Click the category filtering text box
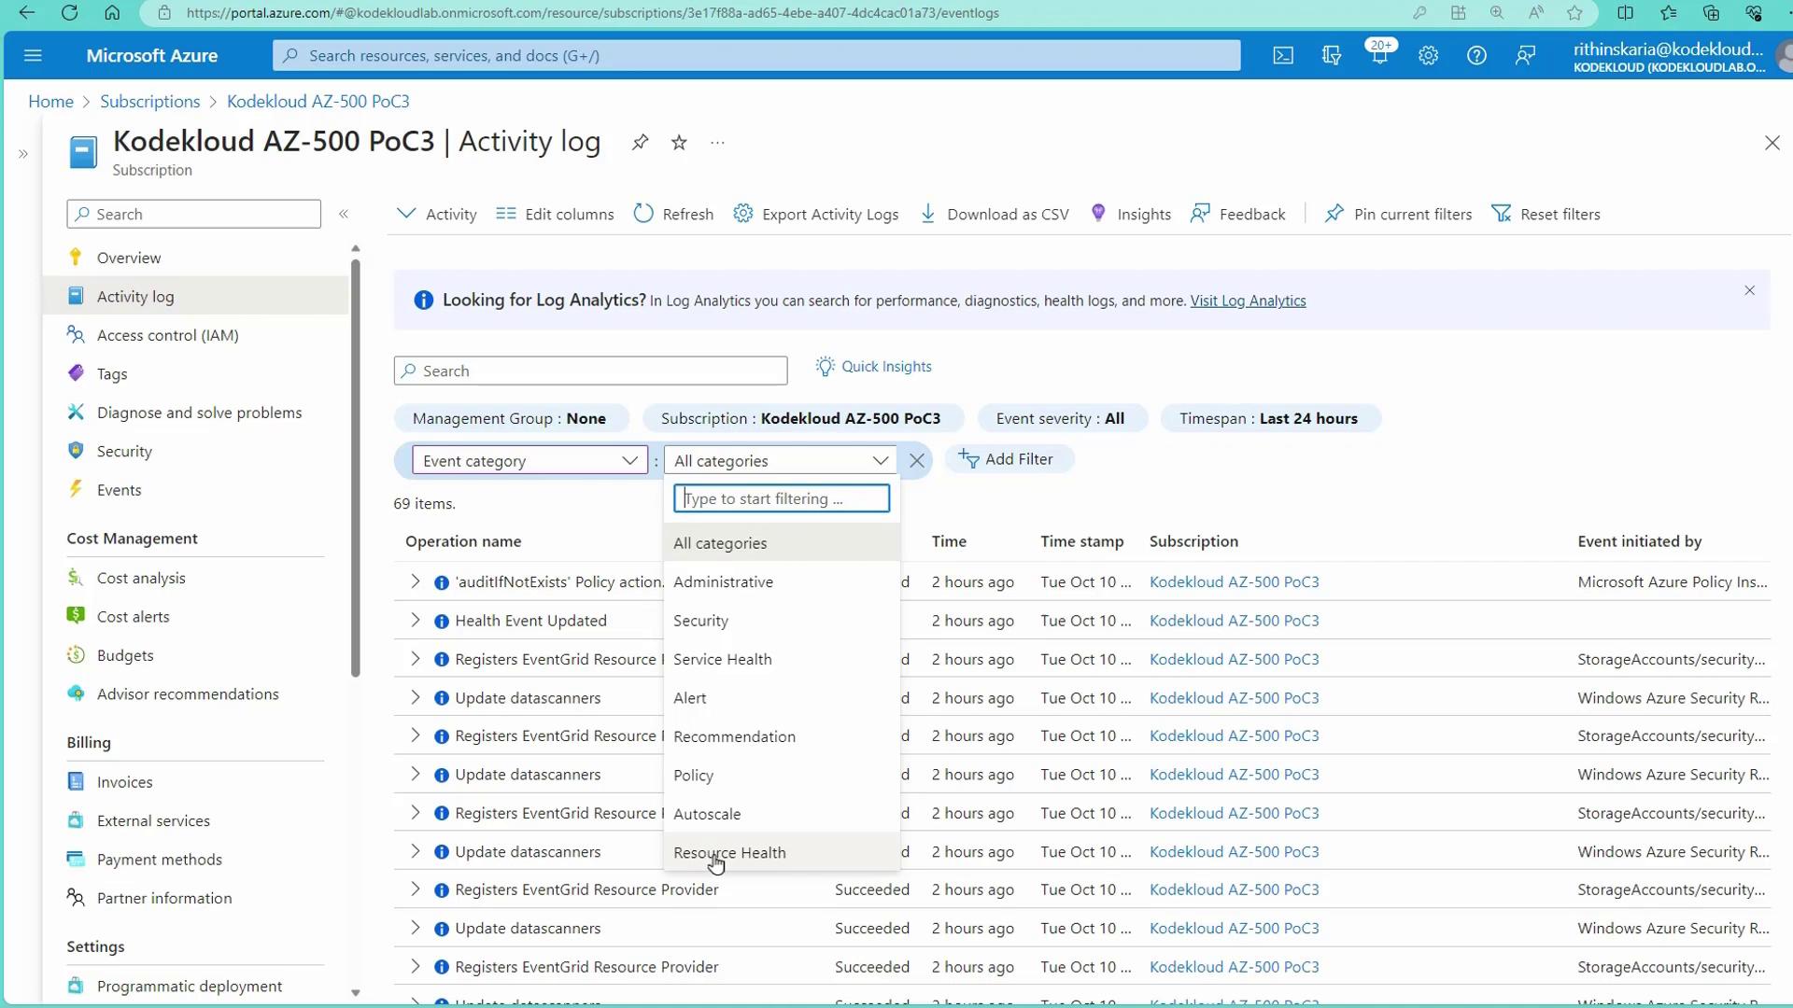 point(781,498)
